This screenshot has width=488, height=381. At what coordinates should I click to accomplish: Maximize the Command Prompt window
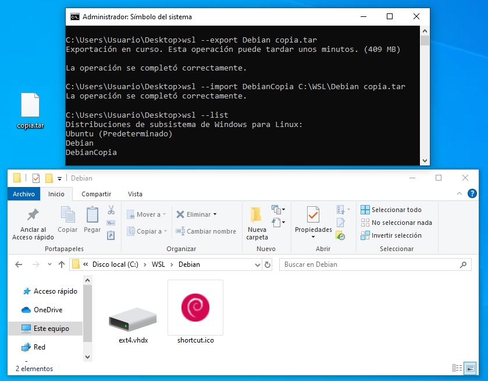pyautogui.click(x=389, y=16)
